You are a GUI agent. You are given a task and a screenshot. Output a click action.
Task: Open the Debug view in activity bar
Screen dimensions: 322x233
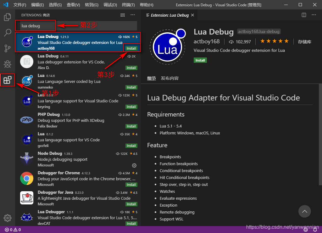(8, 64)
